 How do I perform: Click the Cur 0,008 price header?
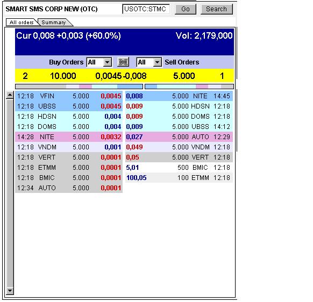68,36
